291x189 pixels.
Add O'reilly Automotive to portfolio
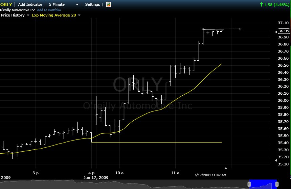[x=49, y=10]
